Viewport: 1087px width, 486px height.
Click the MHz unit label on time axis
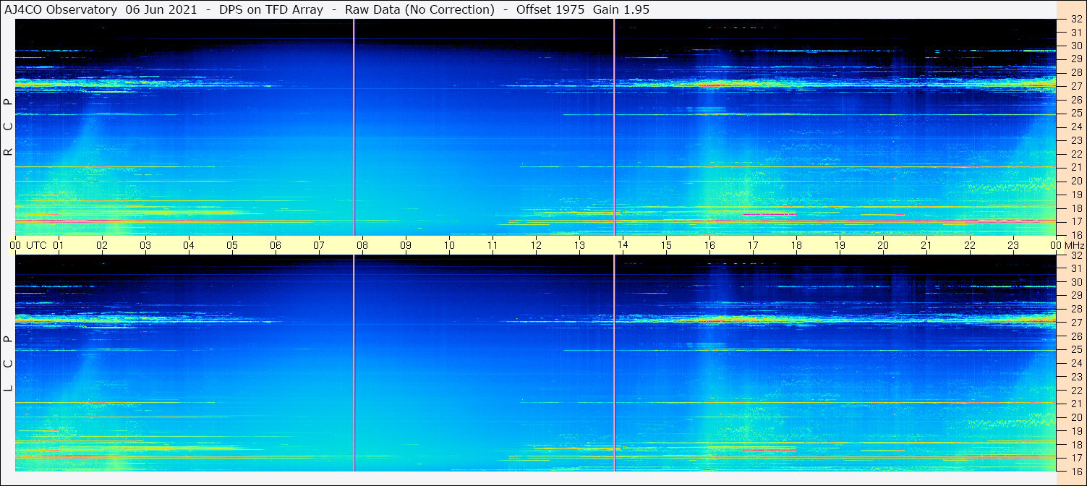point(1074,245)
